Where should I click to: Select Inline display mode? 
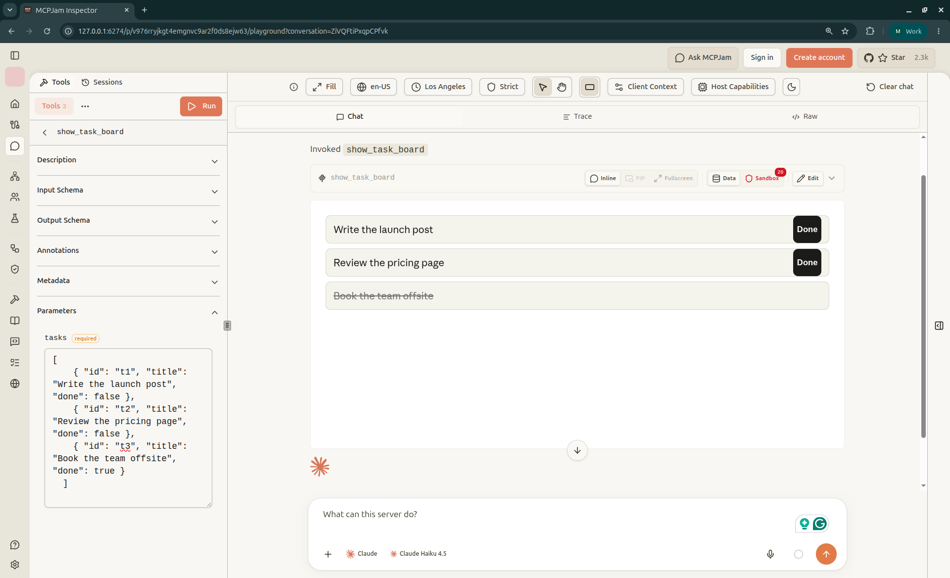coord(603,178)
